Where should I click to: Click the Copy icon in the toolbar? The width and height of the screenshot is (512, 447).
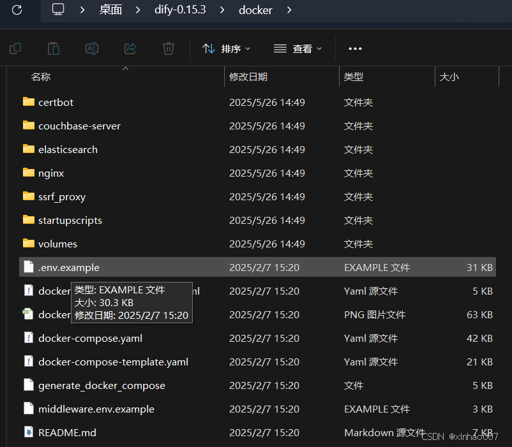[x=15, y=48]
